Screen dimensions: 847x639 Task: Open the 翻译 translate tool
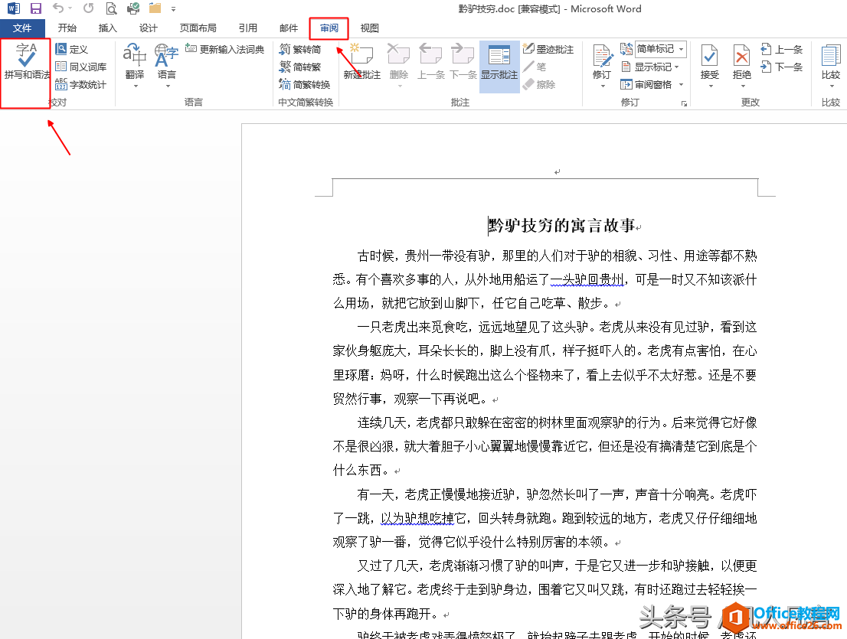pos(135,61)
